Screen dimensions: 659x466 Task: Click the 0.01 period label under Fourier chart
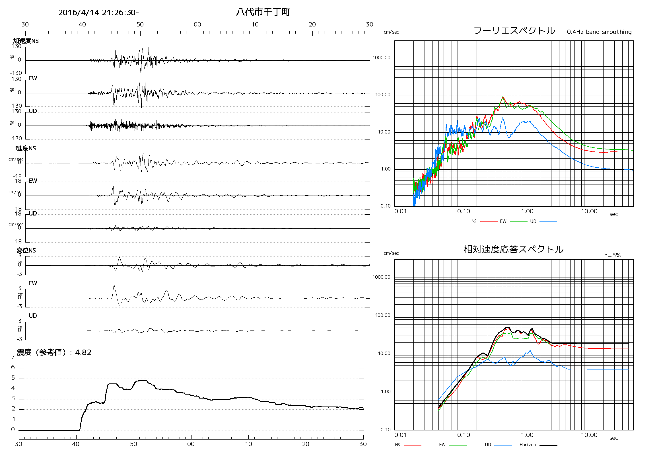pos(400,211)
